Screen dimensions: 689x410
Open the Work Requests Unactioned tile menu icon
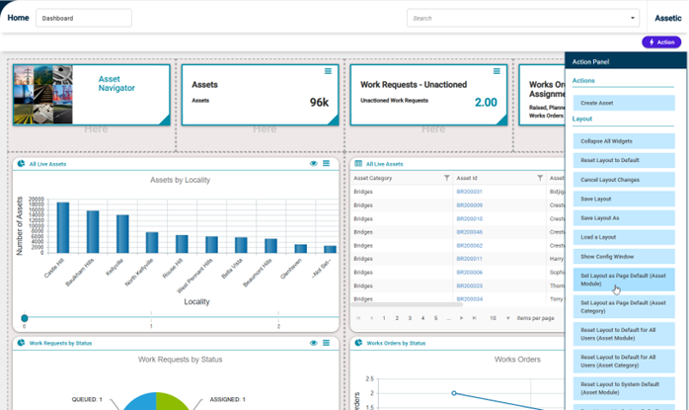(497, 71)
